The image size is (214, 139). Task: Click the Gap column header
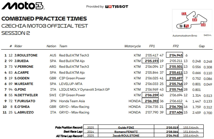(202, 46)
